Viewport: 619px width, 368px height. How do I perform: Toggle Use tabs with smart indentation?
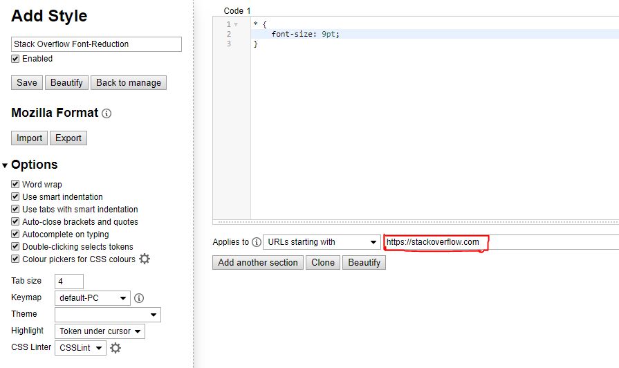(15, 210)
